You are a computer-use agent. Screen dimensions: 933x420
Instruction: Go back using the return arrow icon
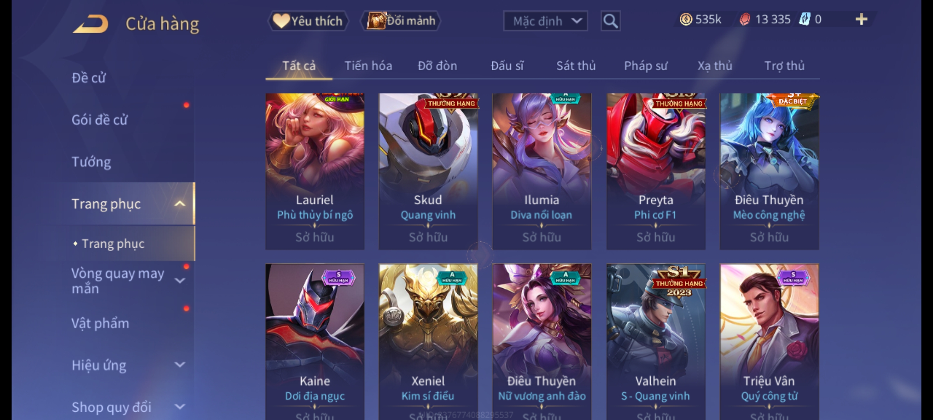91,24
